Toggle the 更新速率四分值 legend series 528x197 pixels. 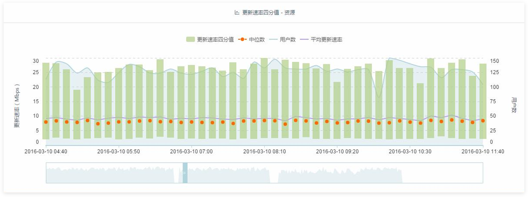click(x=210, y=40)
